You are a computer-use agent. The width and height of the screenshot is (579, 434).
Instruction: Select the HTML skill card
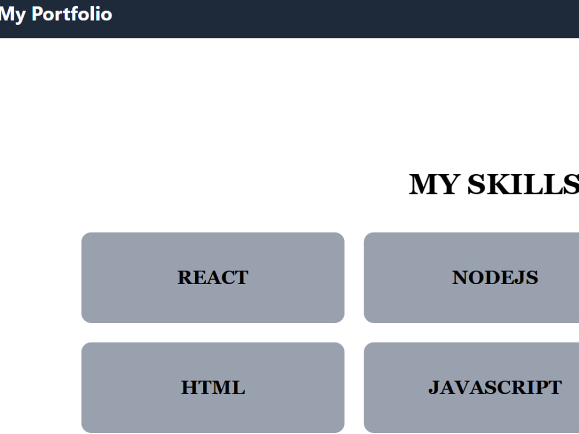212,388
